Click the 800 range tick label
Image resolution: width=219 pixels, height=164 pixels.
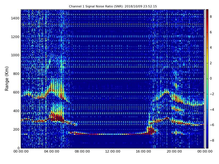(x=16, y=74)
